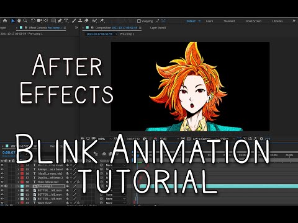Toggle visibility of layer 57 Duplica
The image size is (298, 223).
(2, 178)
